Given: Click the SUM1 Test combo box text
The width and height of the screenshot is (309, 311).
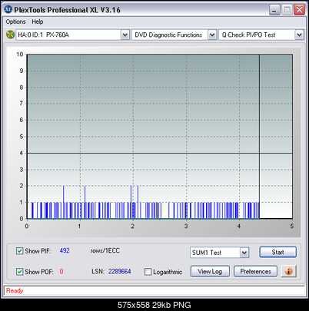Looking at the screenshot, I should pyautogui.click(x=207, y=253).
